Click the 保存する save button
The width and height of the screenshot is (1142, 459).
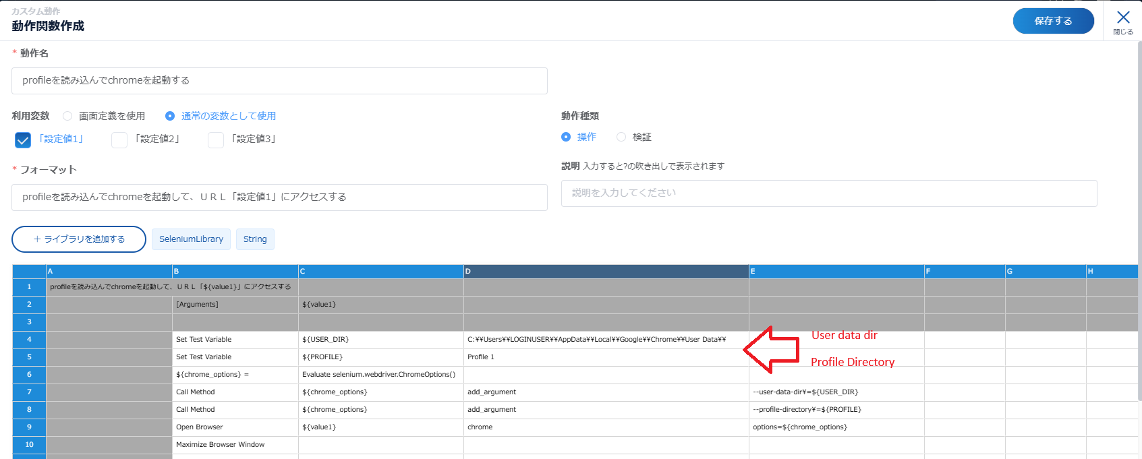1053,21
